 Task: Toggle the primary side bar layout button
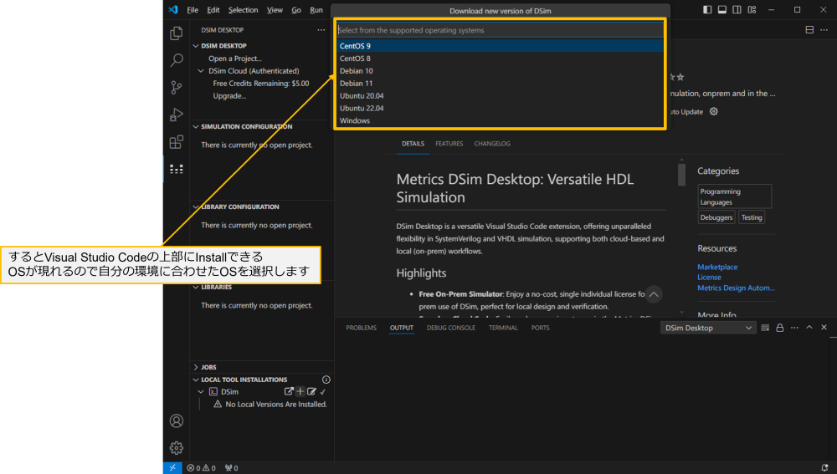click(707, 9)
